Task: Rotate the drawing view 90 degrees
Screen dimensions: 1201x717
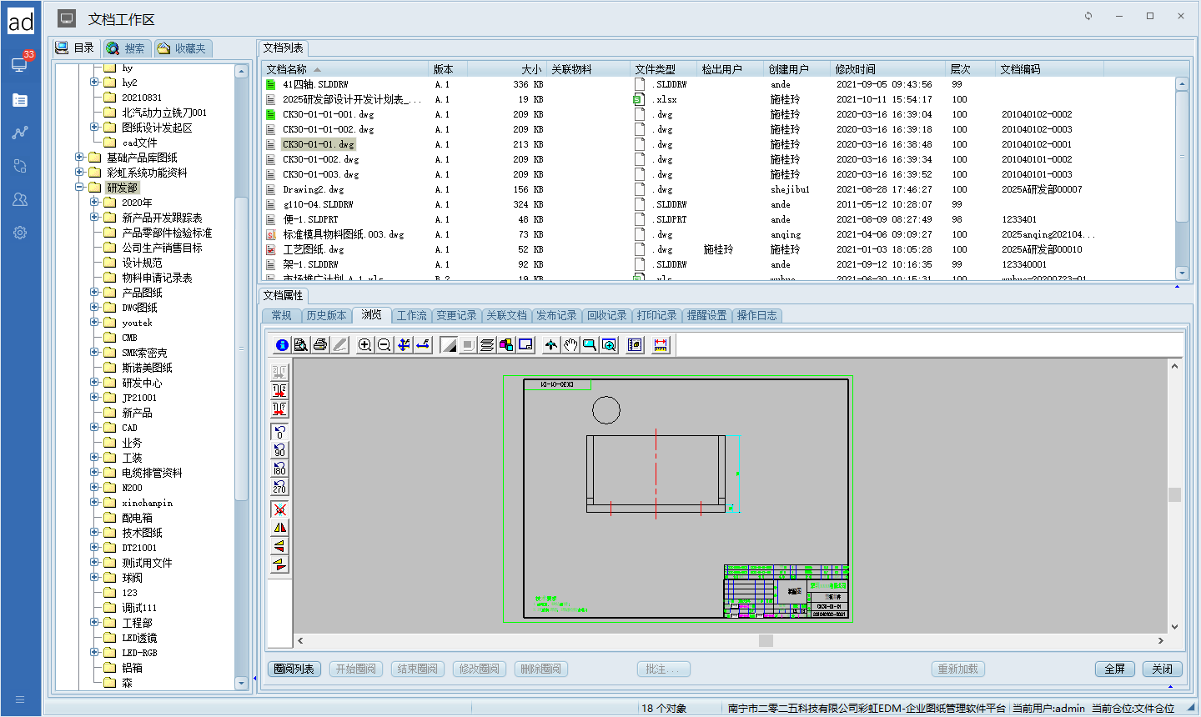Action: tap(279, 450)
